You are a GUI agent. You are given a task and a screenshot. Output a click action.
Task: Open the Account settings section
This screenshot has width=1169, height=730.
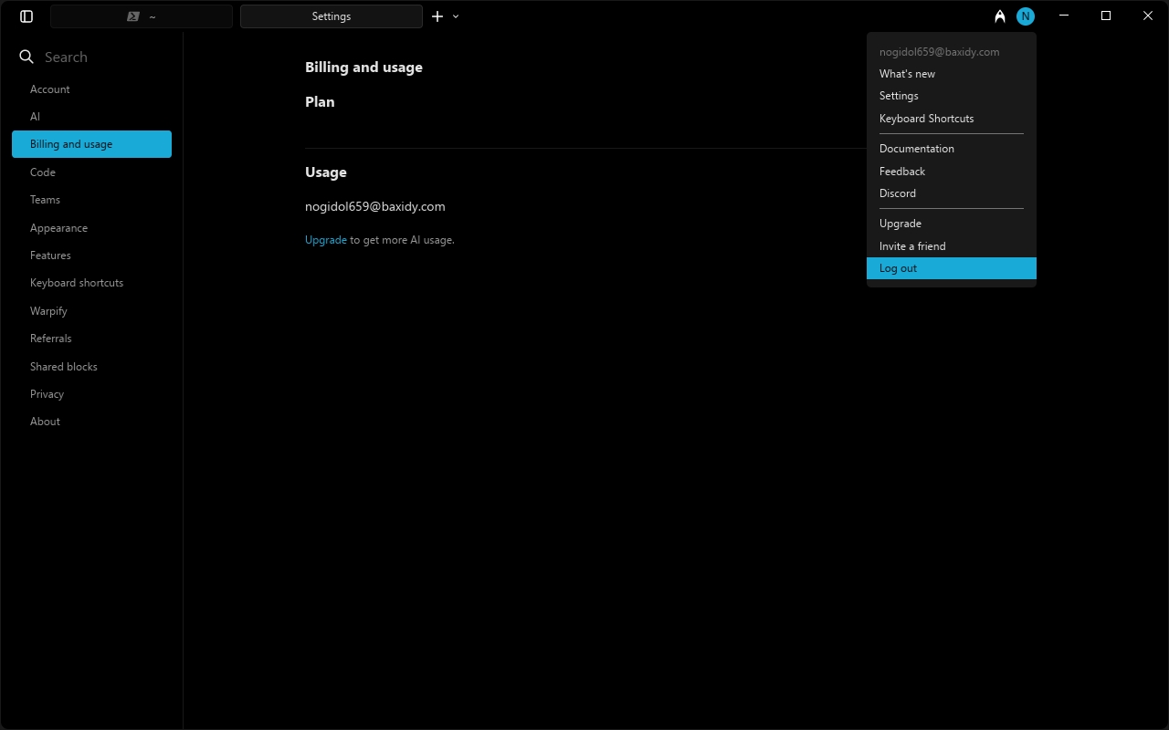pos(49,89)
